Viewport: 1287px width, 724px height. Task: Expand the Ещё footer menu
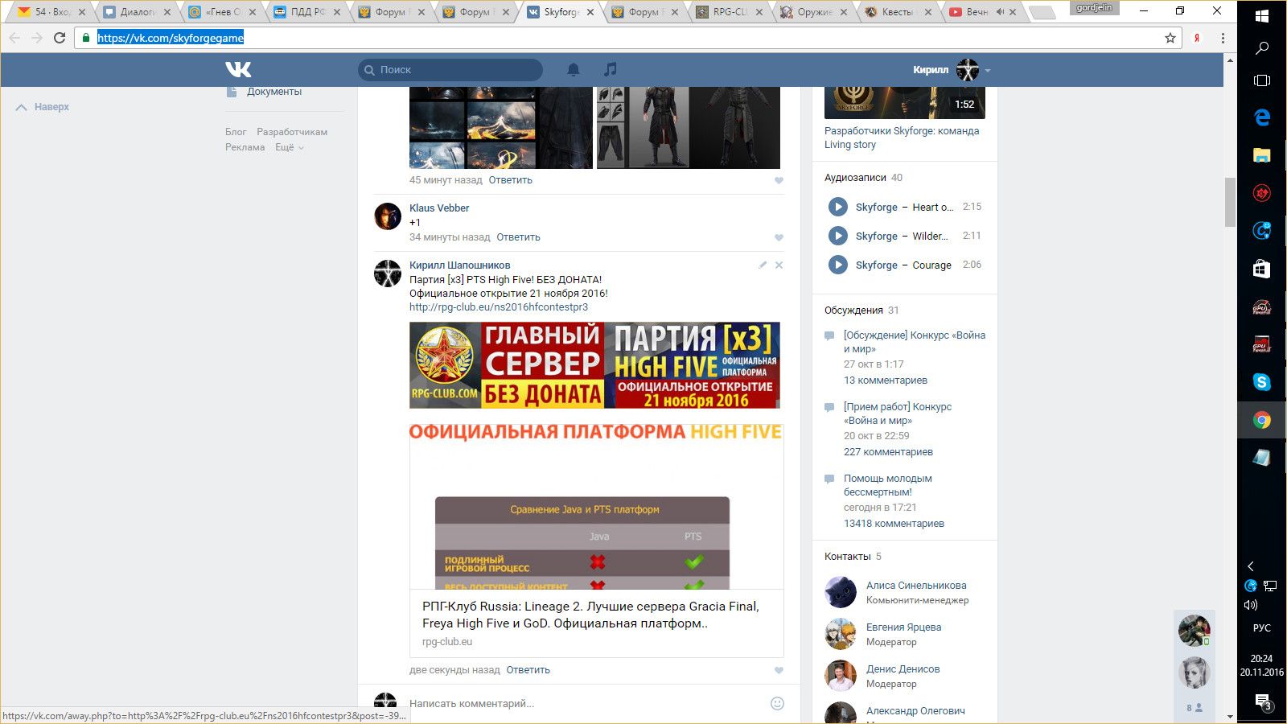[x=290, y=147]
